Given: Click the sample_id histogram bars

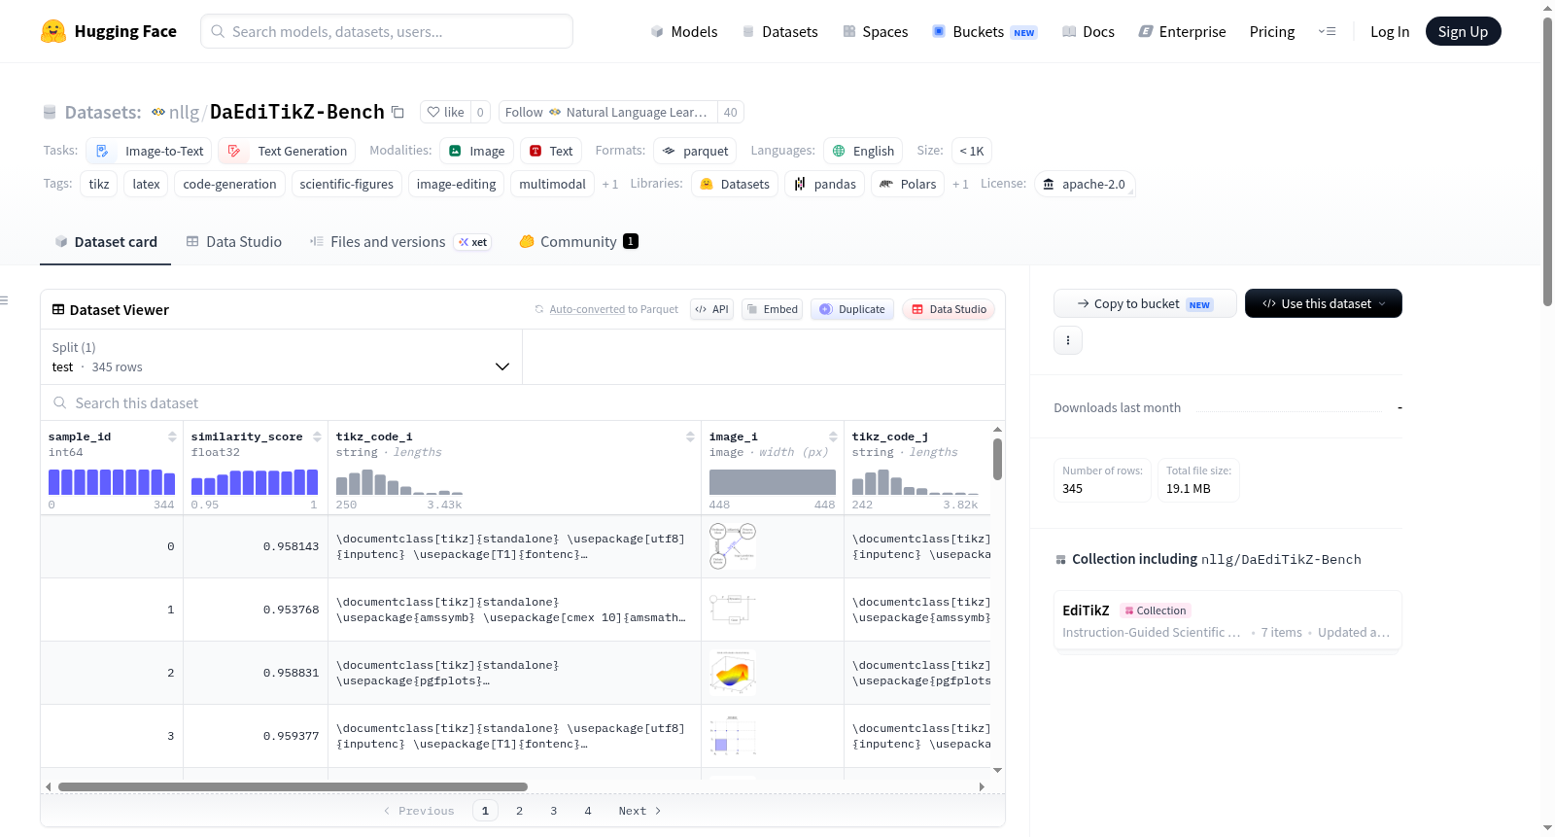Looking at the screenshot, I should (x=112, y=482).
